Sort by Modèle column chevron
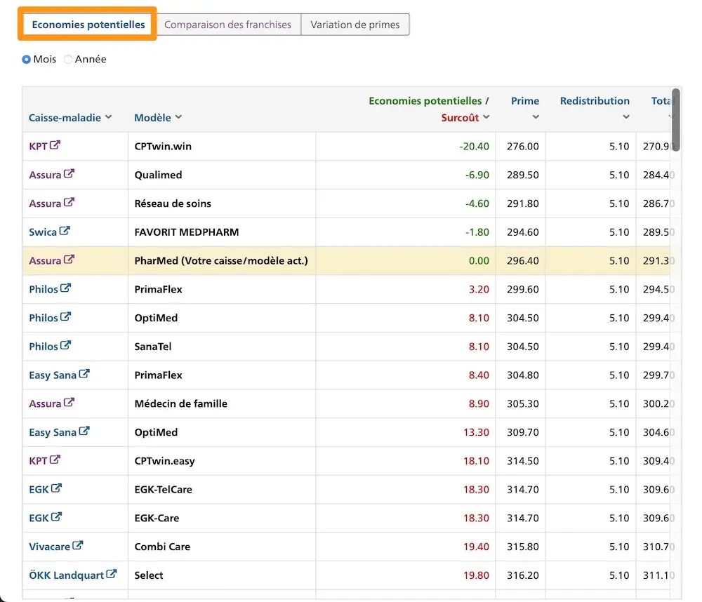 (178, 117)
